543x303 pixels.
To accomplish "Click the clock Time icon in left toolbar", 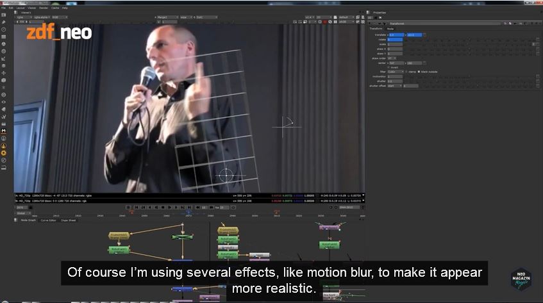I will tap(4, 29).
